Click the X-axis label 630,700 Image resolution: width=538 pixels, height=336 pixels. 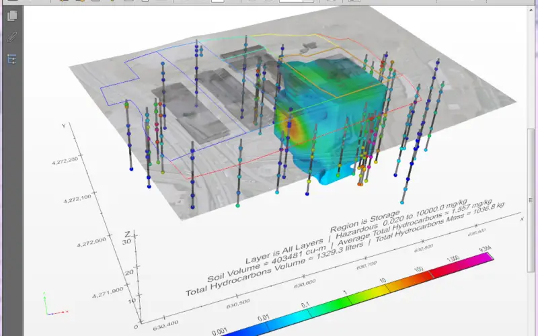367,265
